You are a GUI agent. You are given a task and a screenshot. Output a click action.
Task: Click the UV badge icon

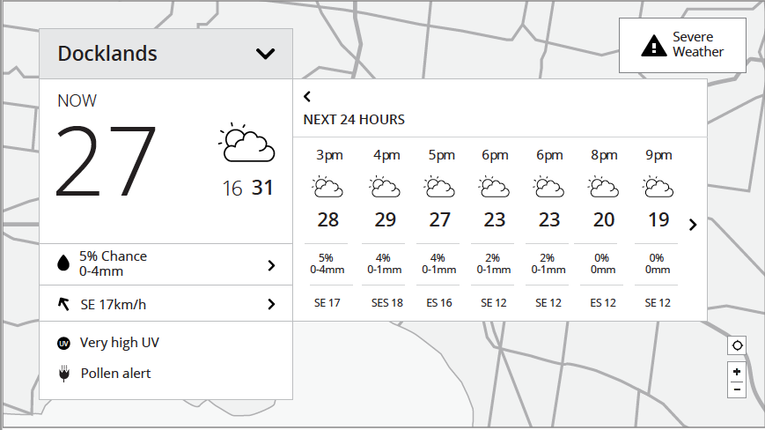tap(63, 344)
